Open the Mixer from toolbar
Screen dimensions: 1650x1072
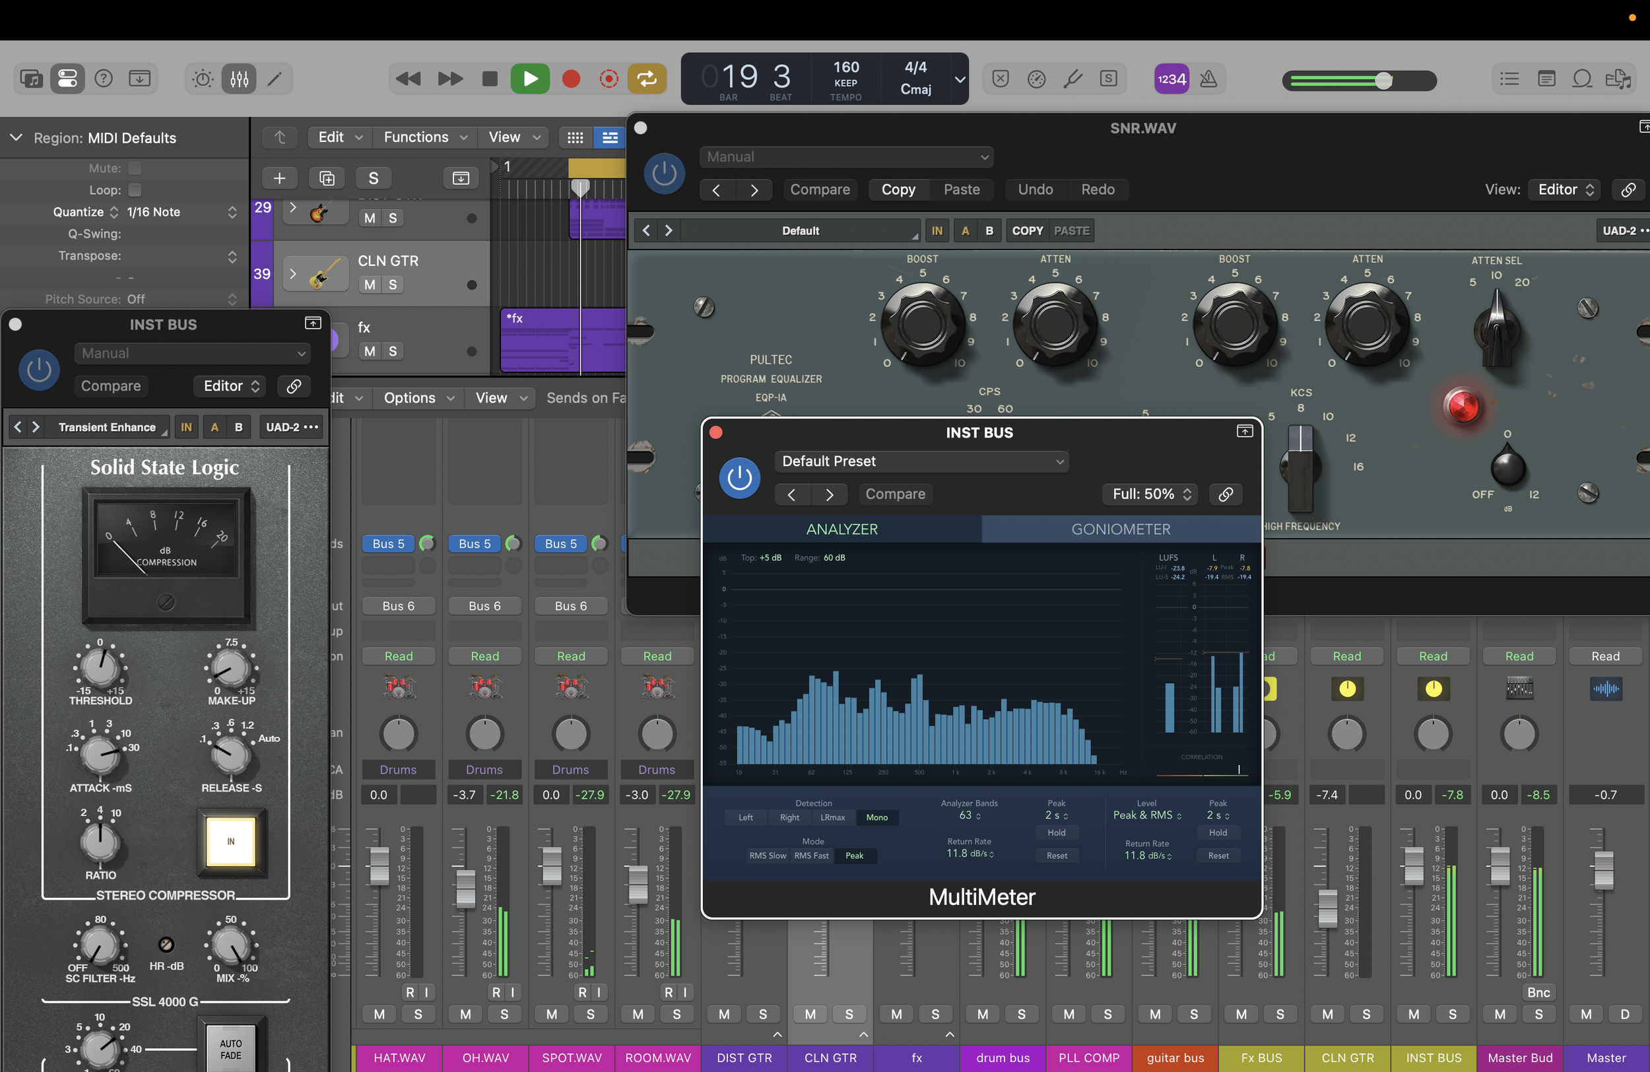point(239,79)
